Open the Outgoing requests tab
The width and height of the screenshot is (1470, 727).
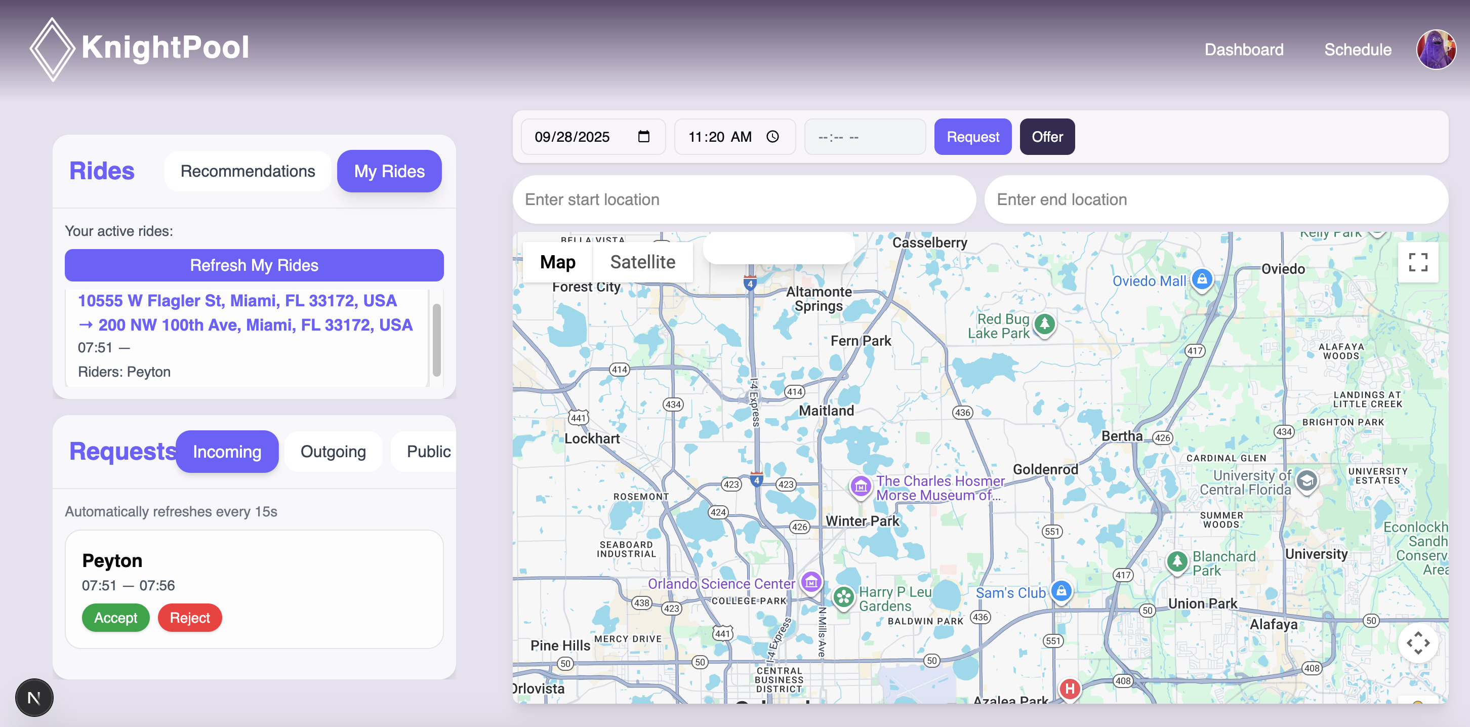coord(333,452)
